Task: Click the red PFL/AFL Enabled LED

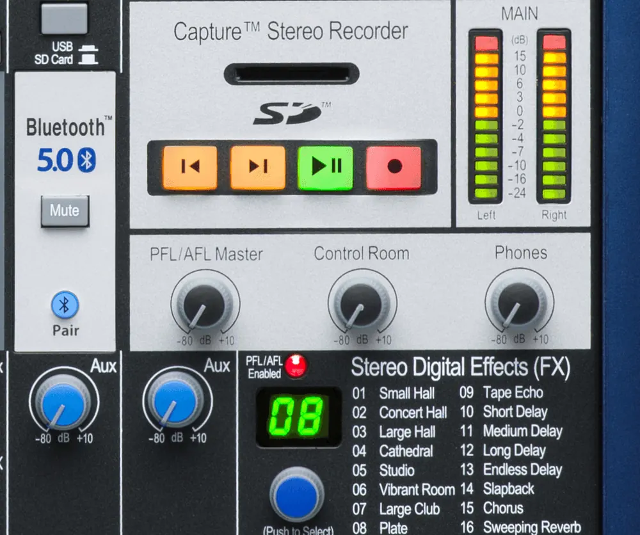Action: (x=296, y=365)
